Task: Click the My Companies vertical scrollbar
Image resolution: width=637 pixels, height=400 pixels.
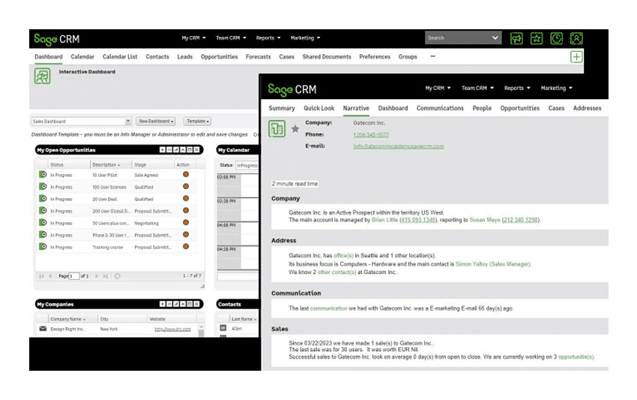Action: point(201,330)
